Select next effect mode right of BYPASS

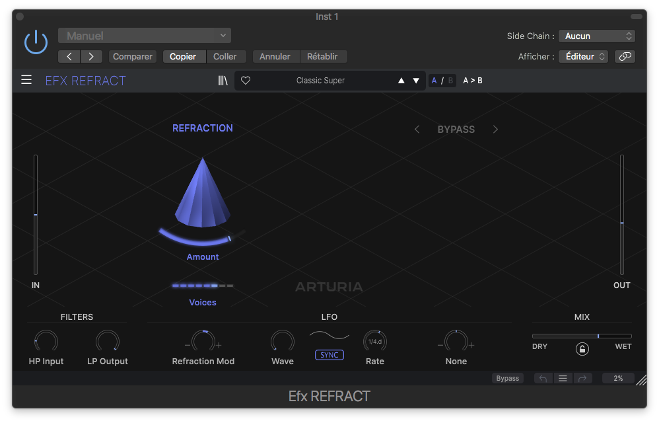(495, 130)
